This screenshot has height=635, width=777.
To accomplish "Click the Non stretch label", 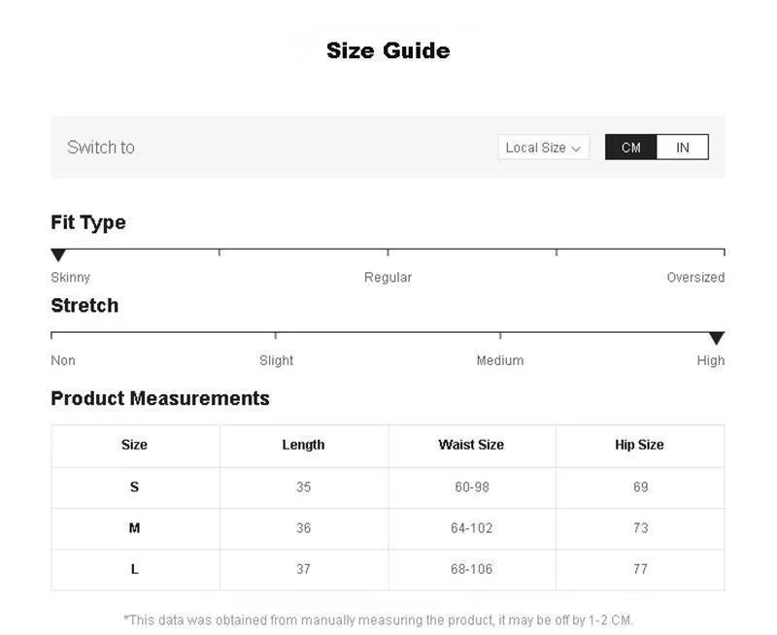I will (x=63, y=360).
